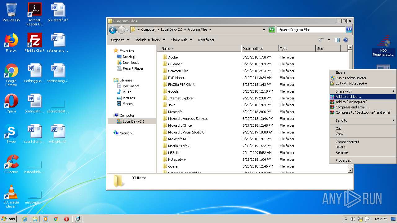The width and height of the screenshot is (397, 223).
Task: Click the volume speaker tray icon
Action: point(352,219)
